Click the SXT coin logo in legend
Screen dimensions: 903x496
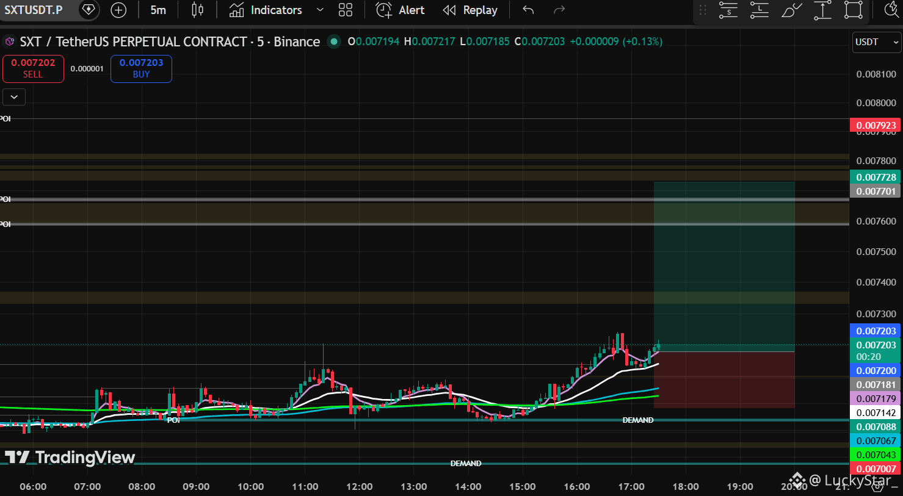(9, 41)
